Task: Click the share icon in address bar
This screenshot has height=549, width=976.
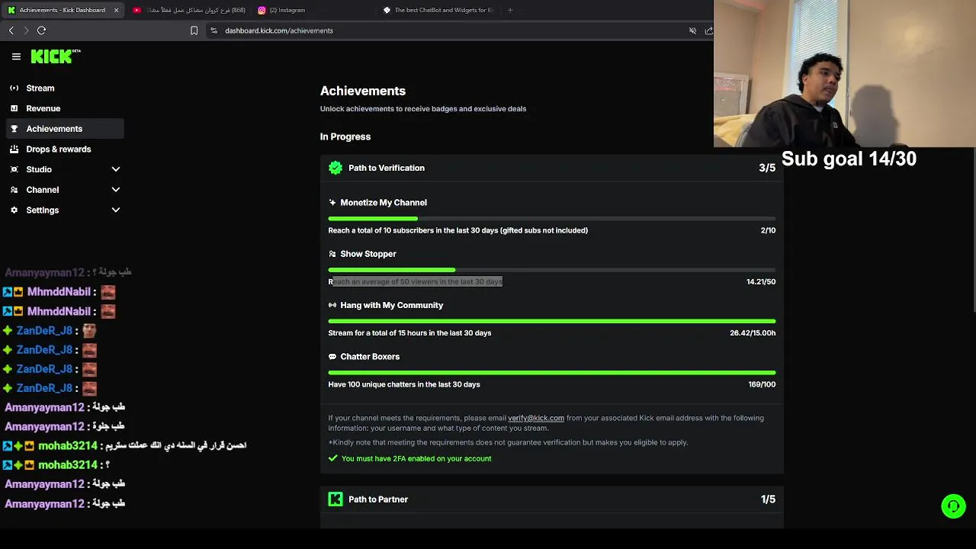Action: coord(708,30)
